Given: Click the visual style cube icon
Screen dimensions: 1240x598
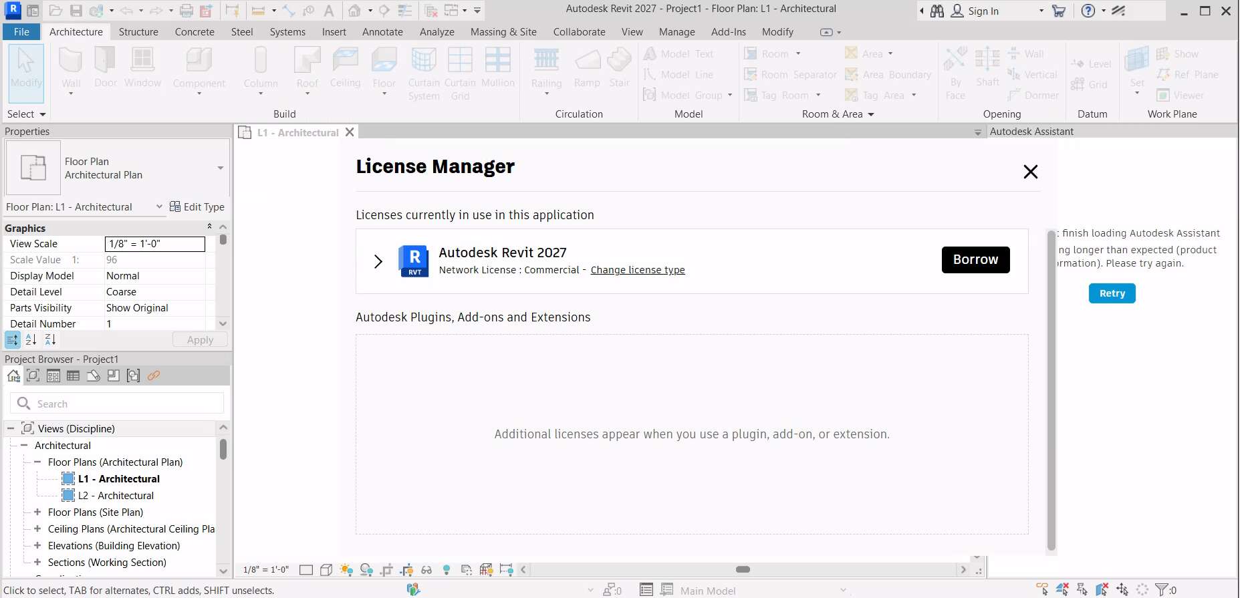Looking at the screenshot, I should click(326, 570).
